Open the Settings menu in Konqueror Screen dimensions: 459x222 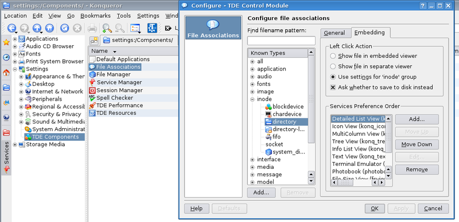(148, 16)
